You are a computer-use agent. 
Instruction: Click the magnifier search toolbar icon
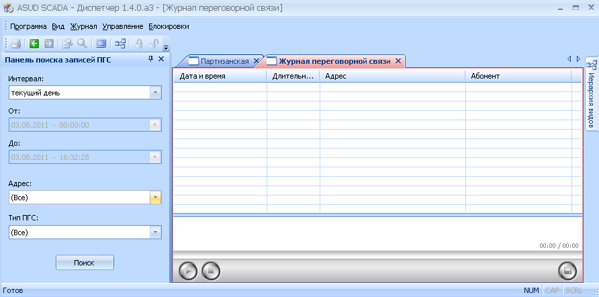[82, 44]
